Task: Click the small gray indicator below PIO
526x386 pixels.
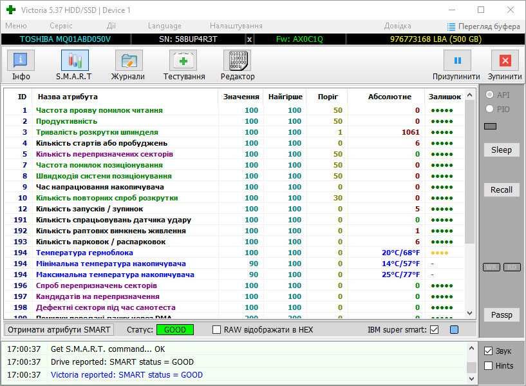Action: tap(490, 126)
